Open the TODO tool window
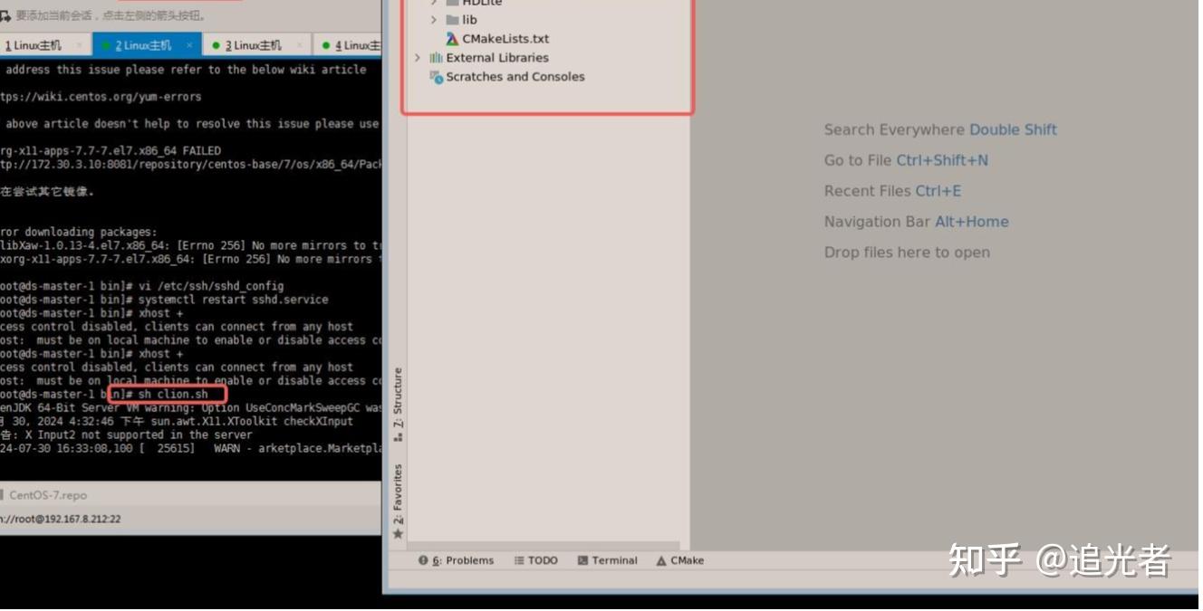The width and height of the screenshot is (1203, 611). click(x=542, y=559)
